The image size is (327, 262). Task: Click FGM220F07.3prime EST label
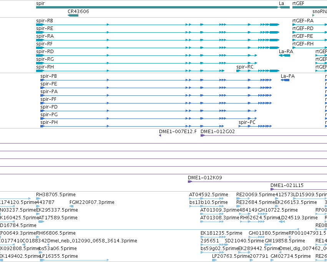[92, 202]
